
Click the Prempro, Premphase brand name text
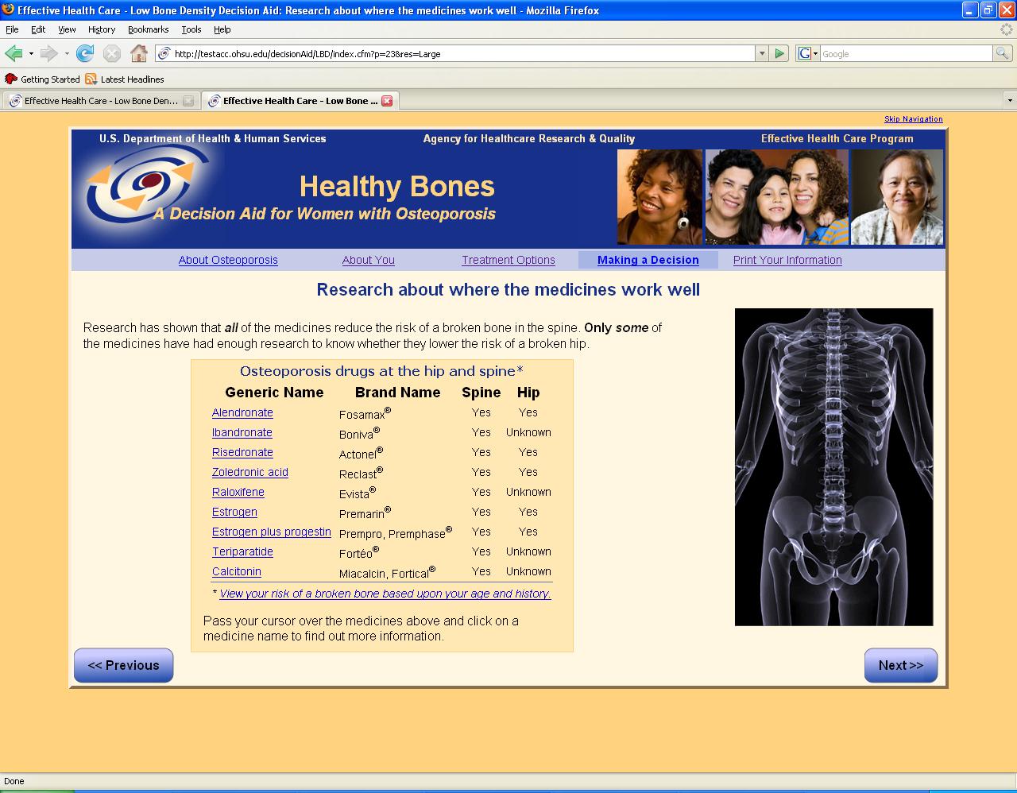pos(396,532)
